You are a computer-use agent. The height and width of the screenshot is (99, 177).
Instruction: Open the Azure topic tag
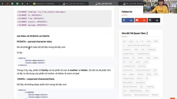point(149,41)
